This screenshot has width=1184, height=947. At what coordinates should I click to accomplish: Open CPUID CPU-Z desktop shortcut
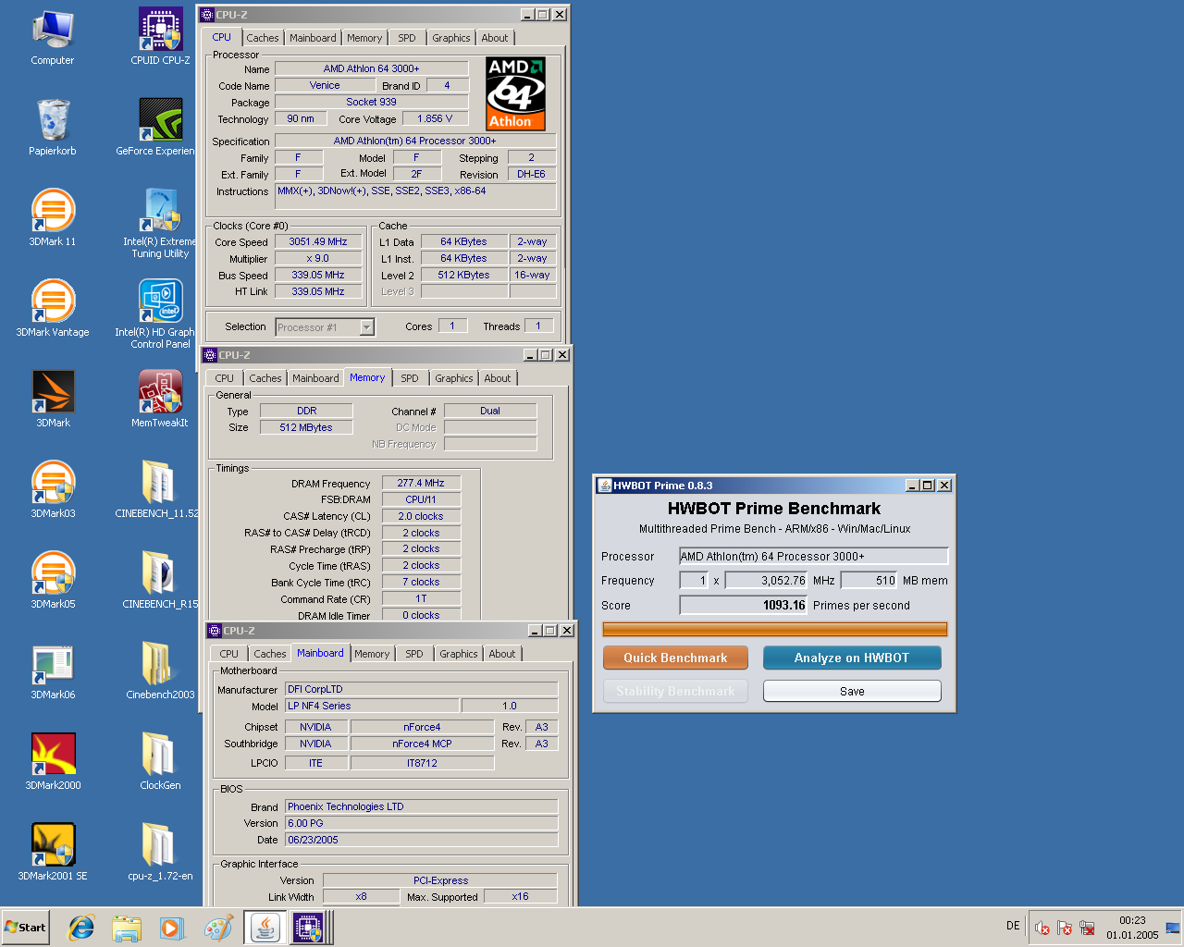[x=161, y=37]
